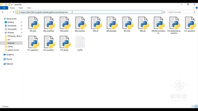198x111 pixels.
Task: Open Desktop in the navigation pane
Action: pos(9,22)
